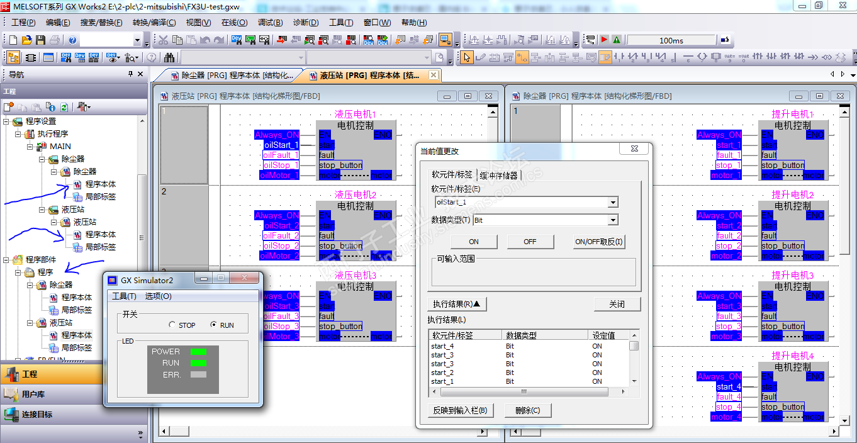This screenshot has width=857, height=443.
Task: Click the ON/OFF取反 toggle button
Action: [x=598, y=242]
